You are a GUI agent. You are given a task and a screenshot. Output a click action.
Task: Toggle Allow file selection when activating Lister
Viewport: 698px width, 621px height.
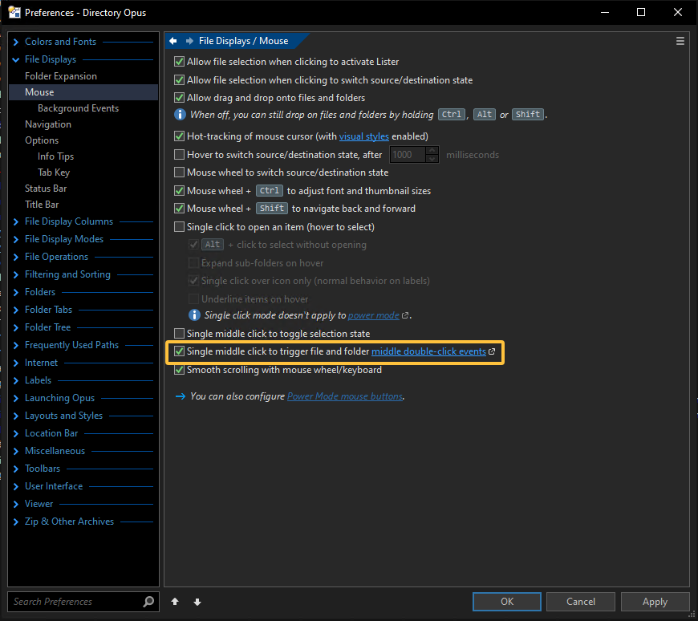click(179, 62)
